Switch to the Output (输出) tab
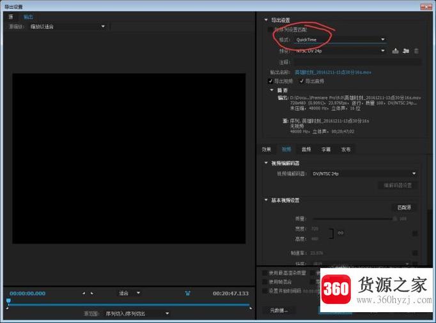 28,17
